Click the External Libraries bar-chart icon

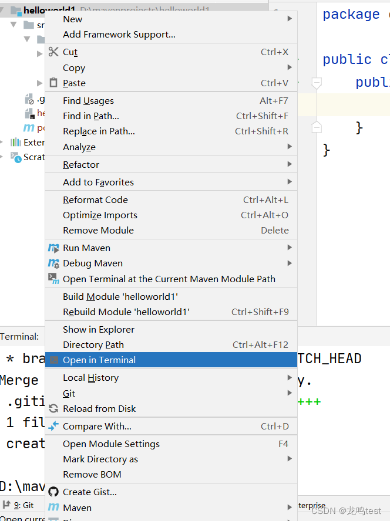point(15,142)
